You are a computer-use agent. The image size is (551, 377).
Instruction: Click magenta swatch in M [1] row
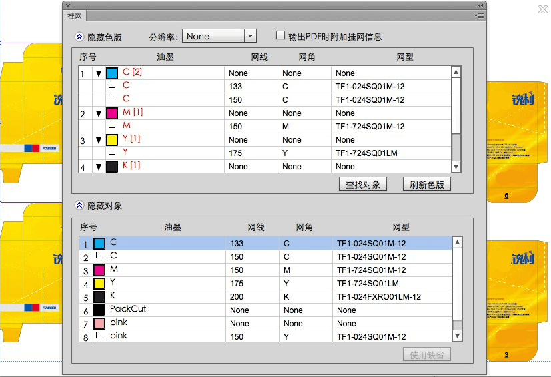click(x=112, y=113)
